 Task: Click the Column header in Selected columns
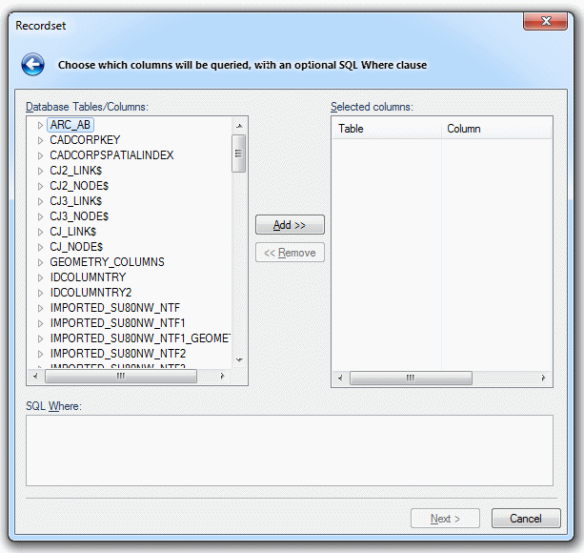pos(496,129)
